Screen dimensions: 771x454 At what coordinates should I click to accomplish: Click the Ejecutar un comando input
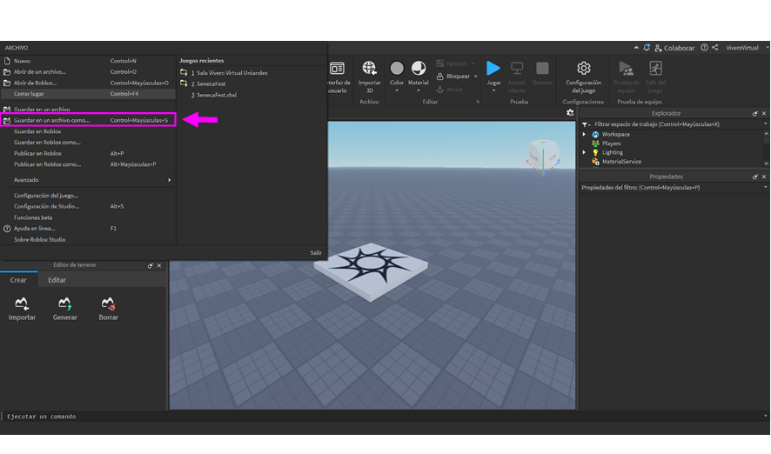[261, 417]
